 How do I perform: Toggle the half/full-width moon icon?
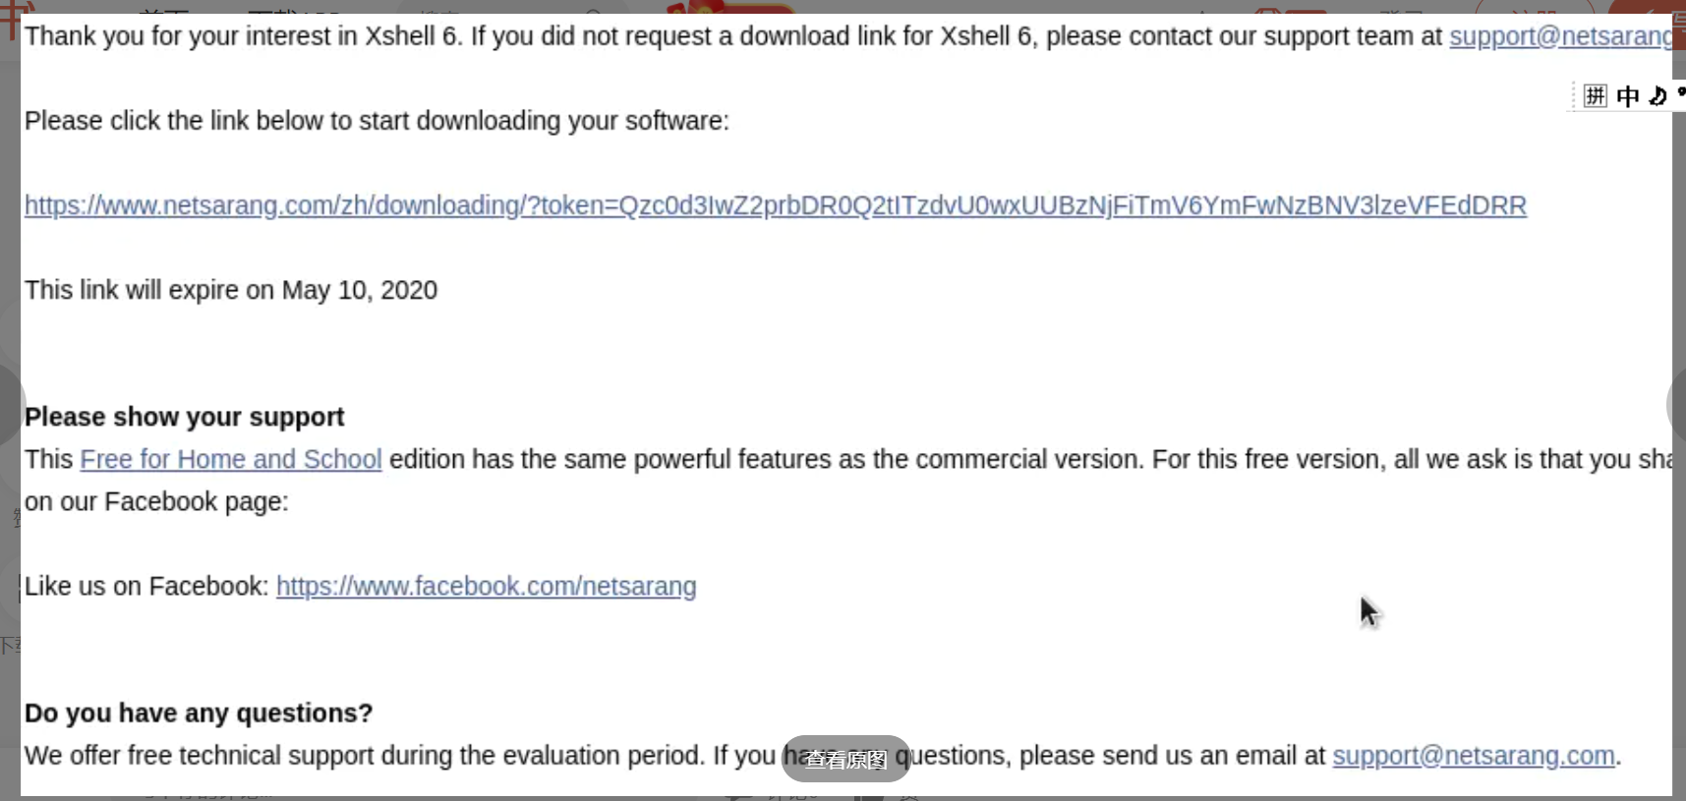[1657, 95]
